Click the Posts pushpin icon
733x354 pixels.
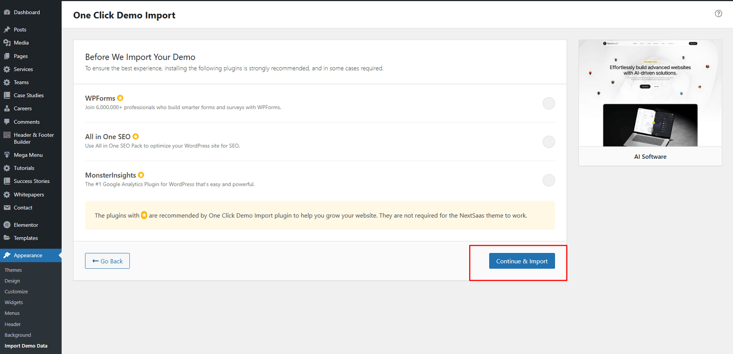coord(7,30)
